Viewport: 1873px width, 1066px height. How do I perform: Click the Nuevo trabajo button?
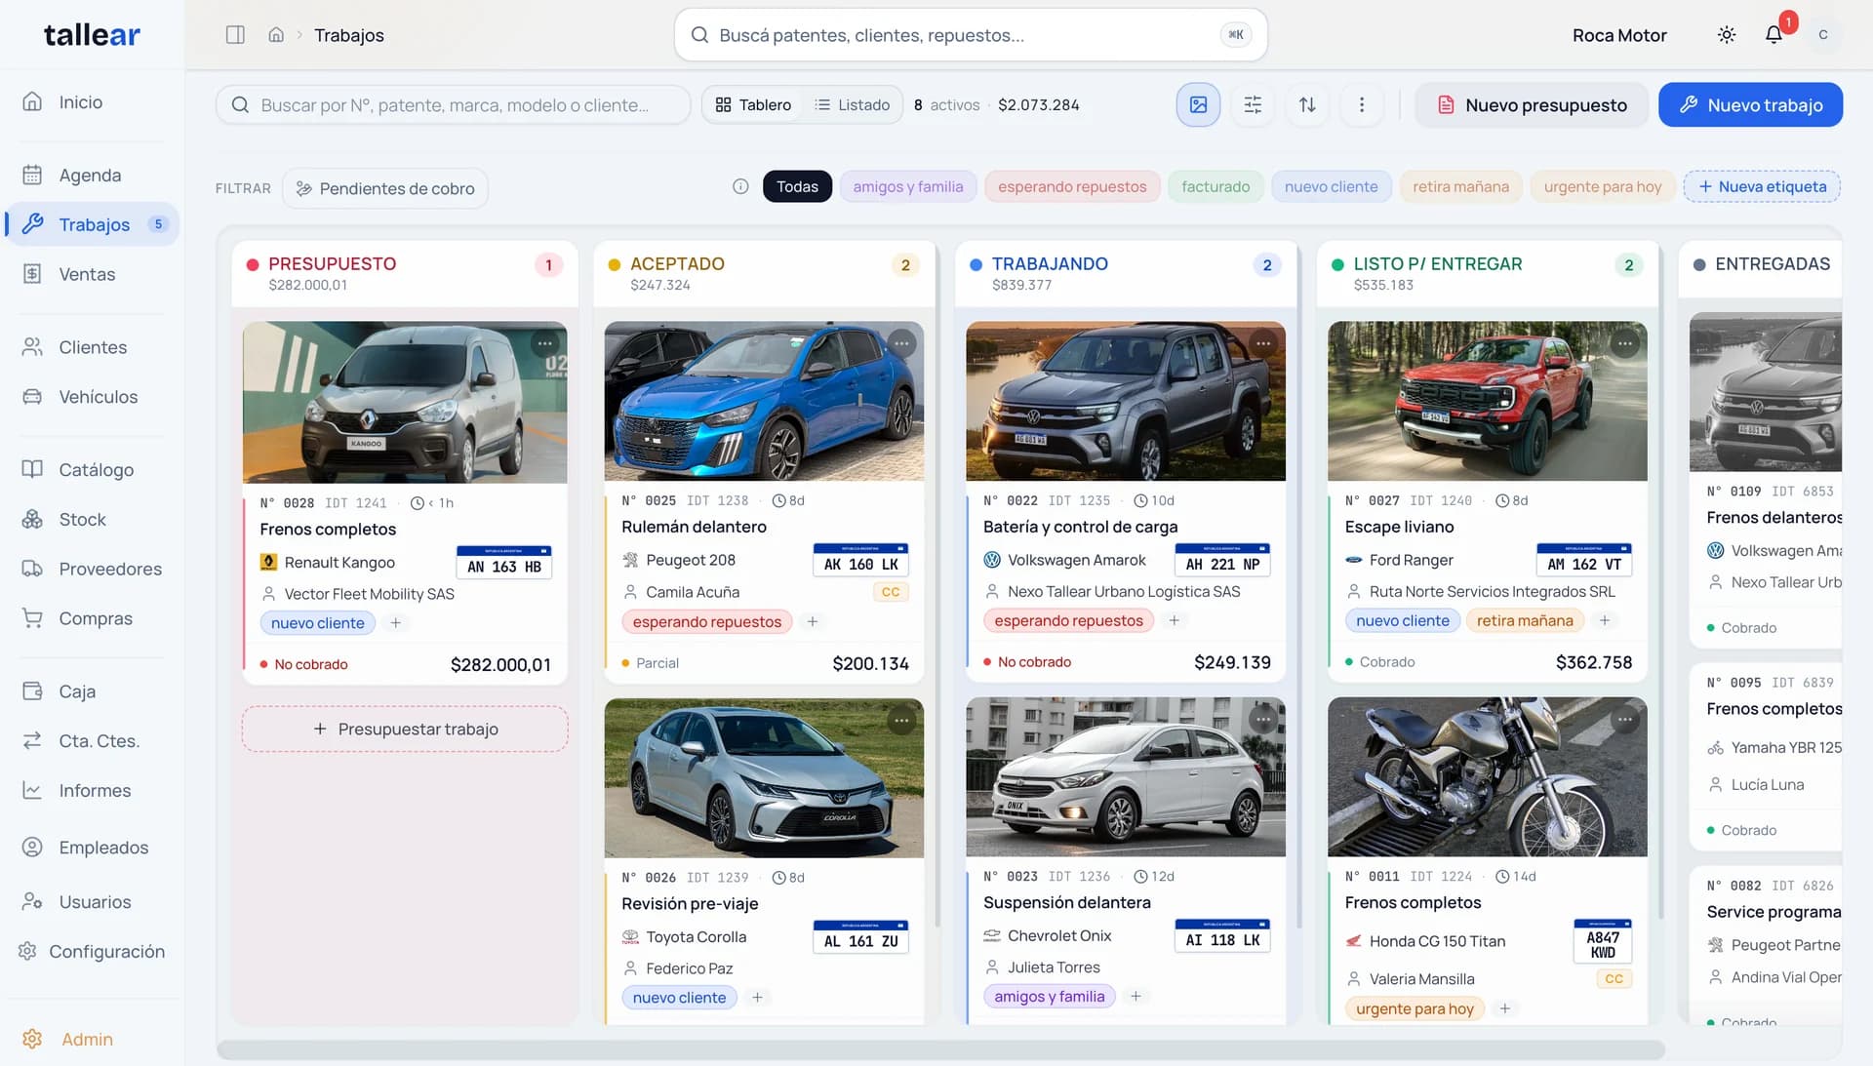click(1750, 104)
